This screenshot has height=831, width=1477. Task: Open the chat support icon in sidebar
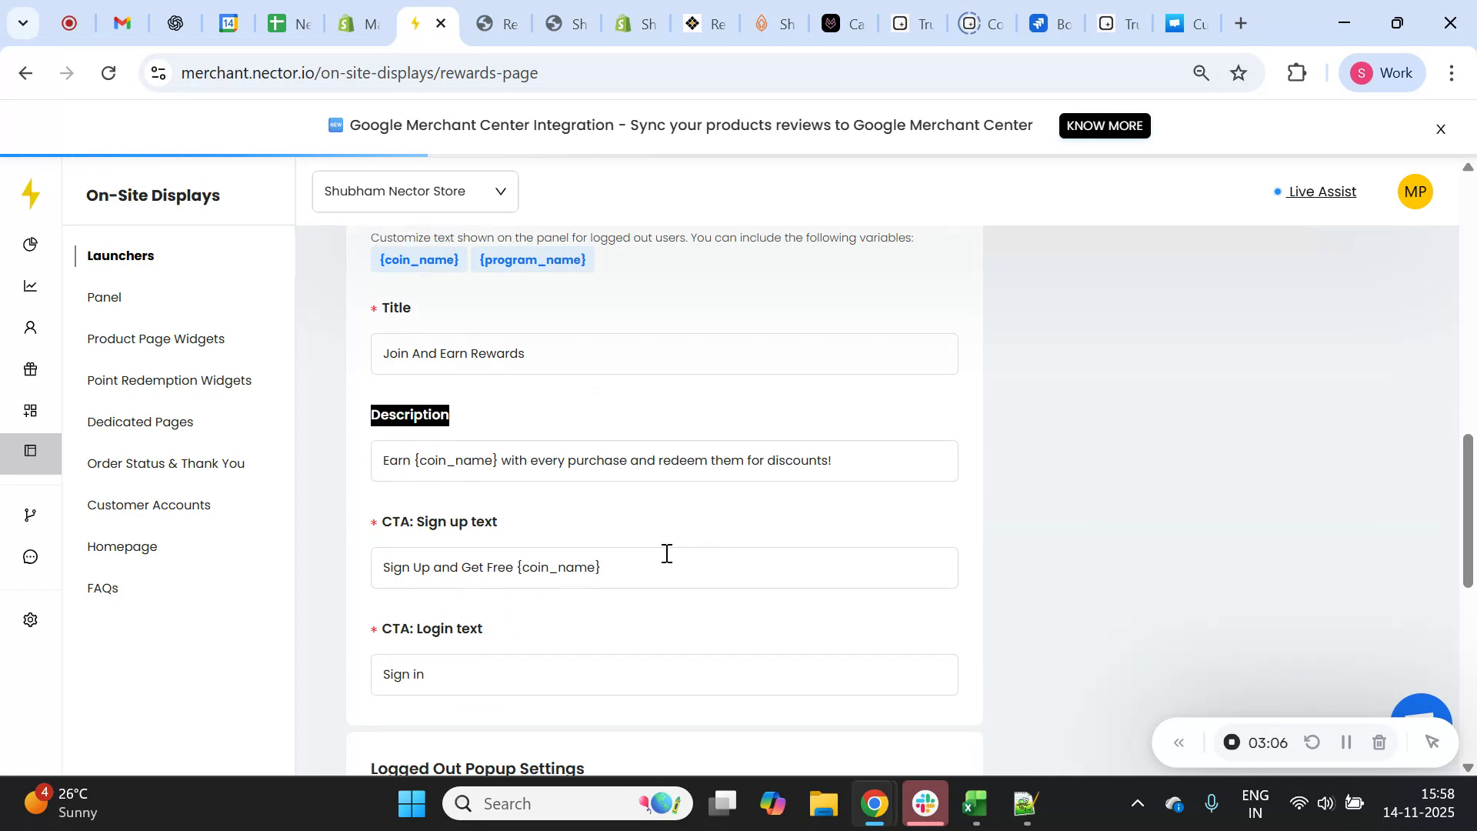pyautogui.click(x=31, y=556)
